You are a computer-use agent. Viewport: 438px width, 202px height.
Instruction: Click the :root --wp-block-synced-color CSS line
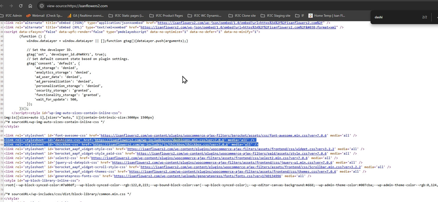pyautogui.click(x=221, y=185)
